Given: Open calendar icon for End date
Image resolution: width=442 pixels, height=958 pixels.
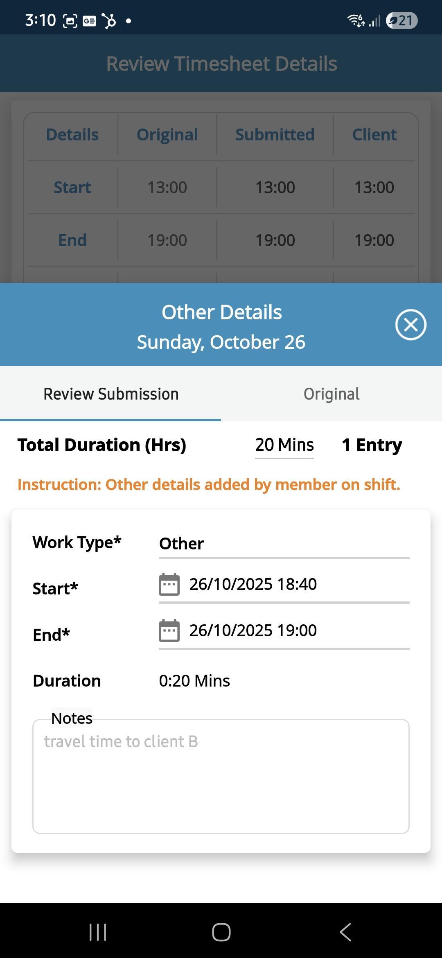Looking at the screenshot, I should pyautogui.click(x=169, y=630).
